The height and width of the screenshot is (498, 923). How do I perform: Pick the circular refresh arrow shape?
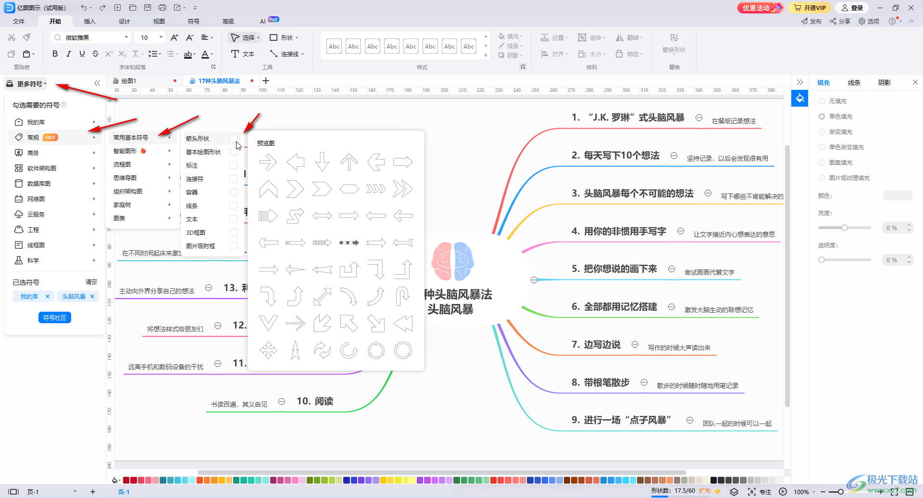[376, 350]
